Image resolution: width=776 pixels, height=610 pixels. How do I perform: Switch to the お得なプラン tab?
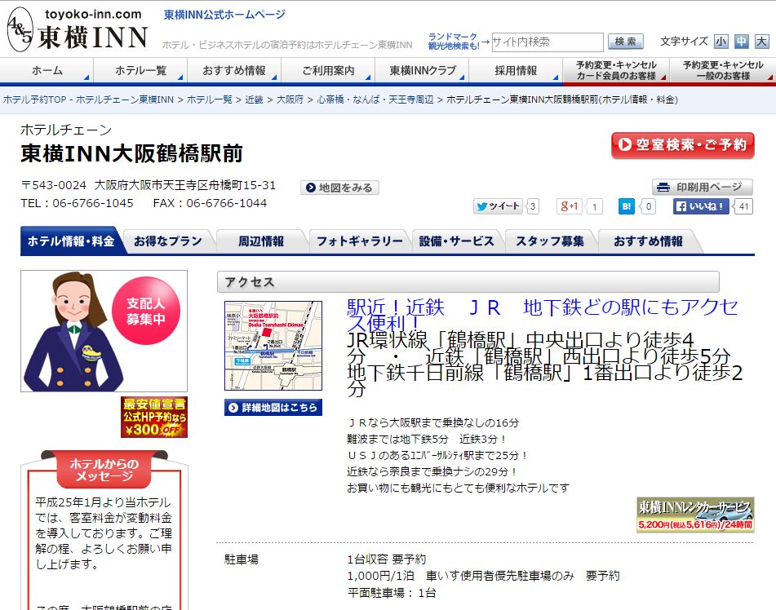(167, 241)
